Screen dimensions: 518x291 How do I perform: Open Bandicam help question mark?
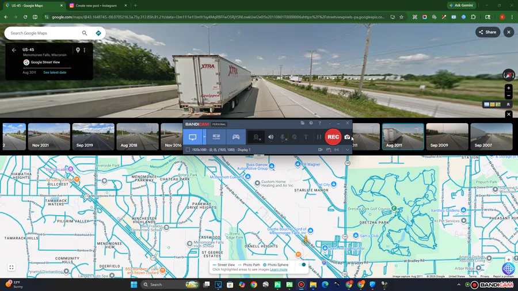pyautogui.click(x=319, y=123)
